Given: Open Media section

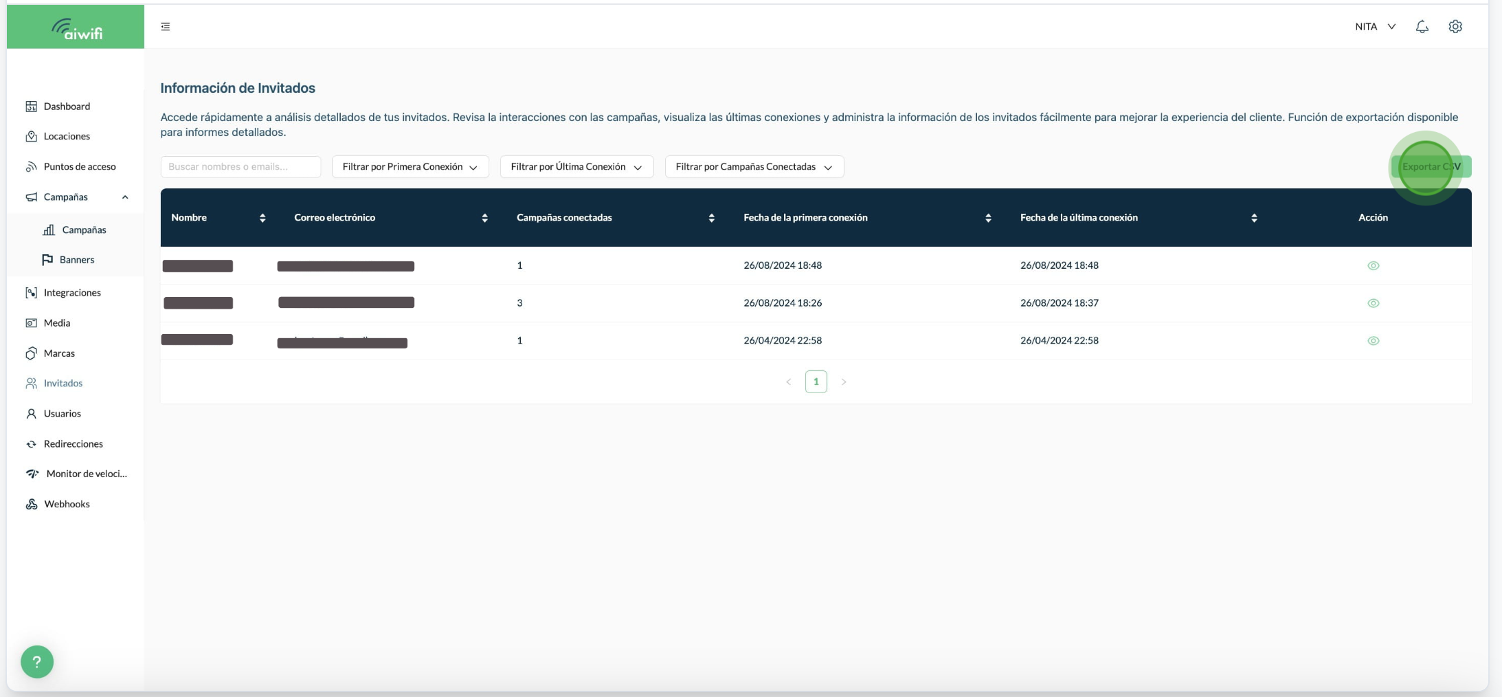Looking at the screenshot, I should click(x=57, y=322).
